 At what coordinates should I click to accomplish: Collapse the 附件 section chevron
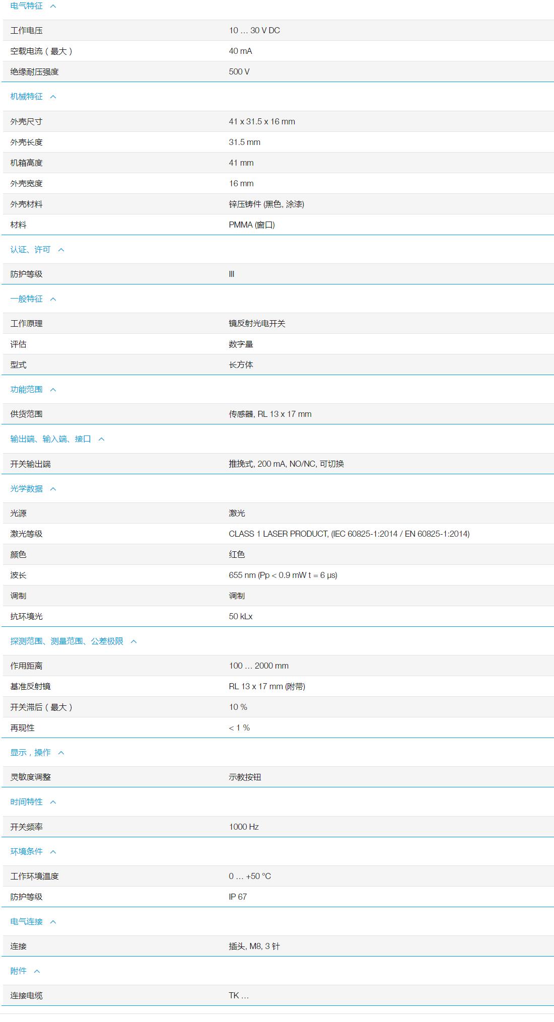(x=37, y=971)
